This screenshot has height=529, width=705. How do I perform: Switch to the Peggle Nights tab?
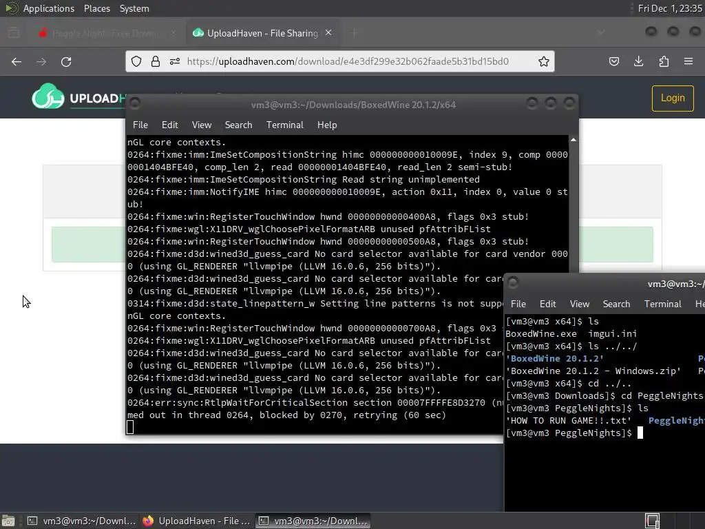tap(107, 33)
